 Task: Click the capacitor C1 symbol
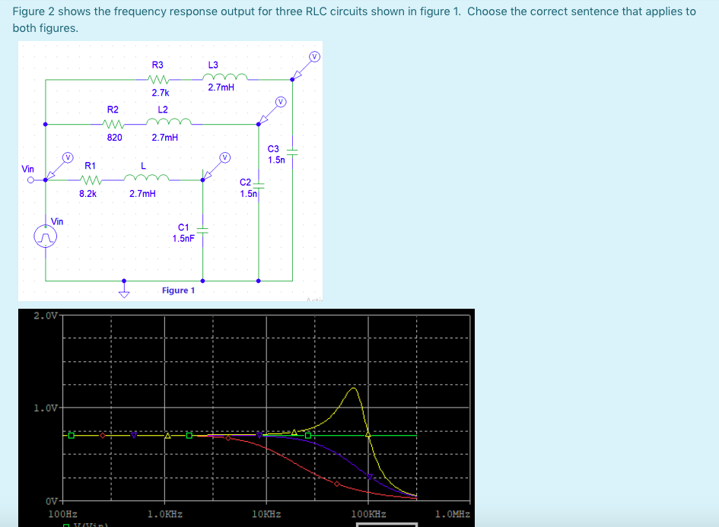click(203, 231)
